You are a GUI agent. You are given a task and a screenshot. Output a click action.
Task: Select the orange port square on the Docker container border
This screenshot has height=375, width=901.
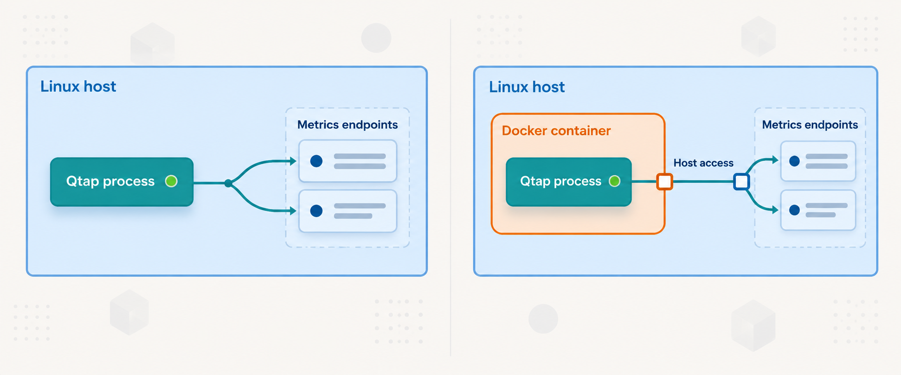[665, 182]
